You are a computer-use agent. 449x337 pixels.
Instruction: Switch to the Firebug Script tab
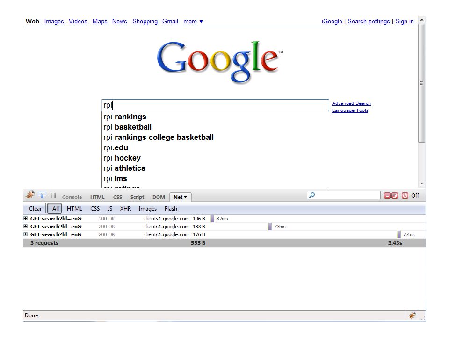click(x=137, y=197)
